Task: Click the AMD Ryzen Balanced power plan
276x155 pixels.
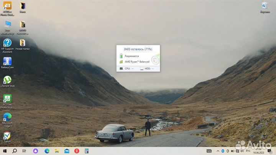Action: 137,61
